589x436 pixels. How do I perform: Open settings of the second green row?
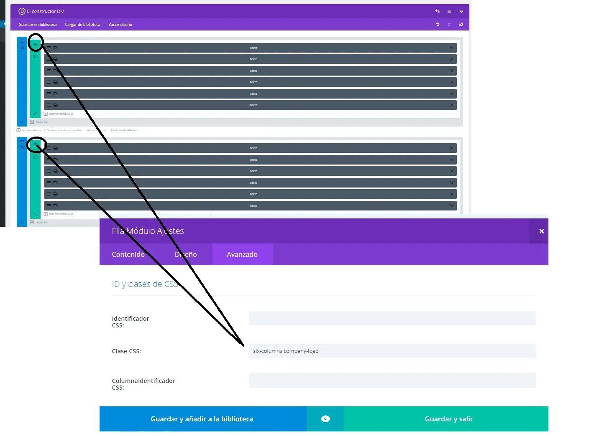coord(36,144)
